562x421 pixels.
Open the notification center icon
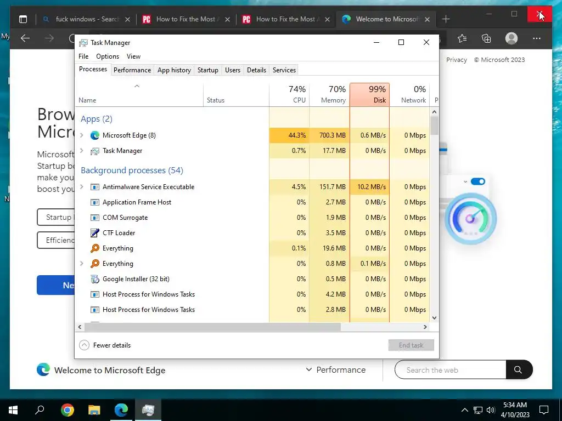[544, 410]
